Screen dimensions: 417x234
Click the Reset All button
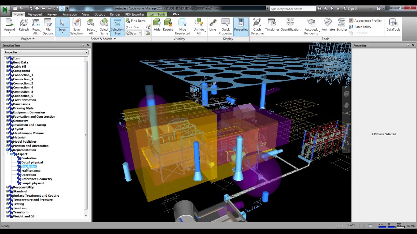tap(36, 27)
